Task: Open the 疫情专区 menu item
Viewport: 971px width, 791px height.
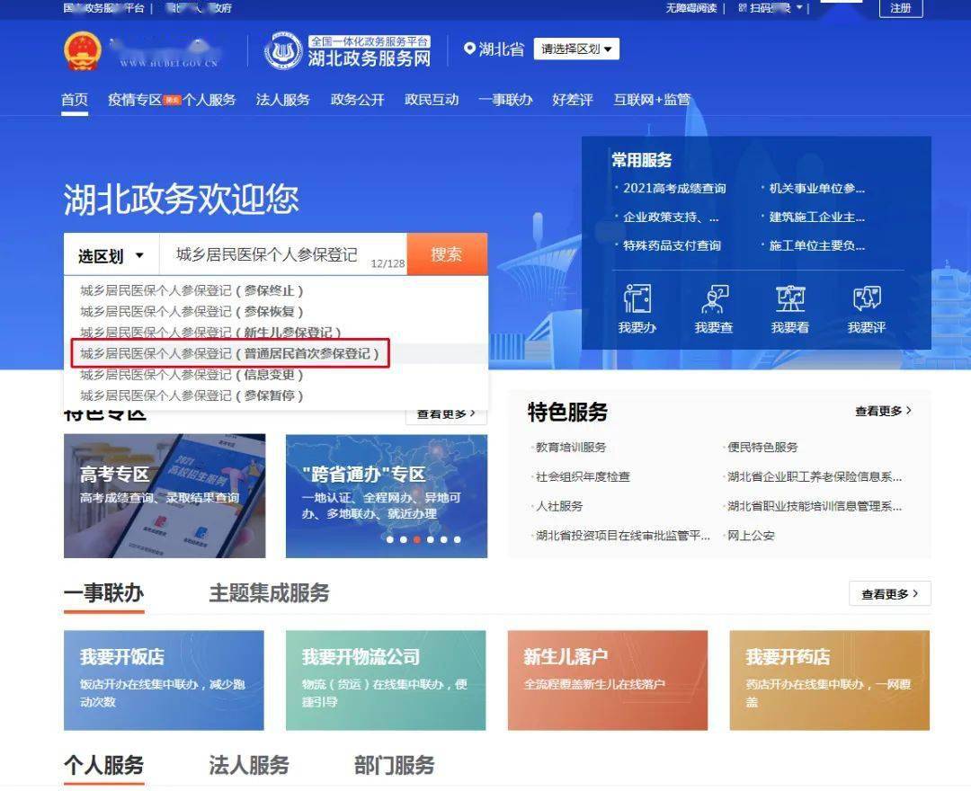Action: tap(135, 100)
